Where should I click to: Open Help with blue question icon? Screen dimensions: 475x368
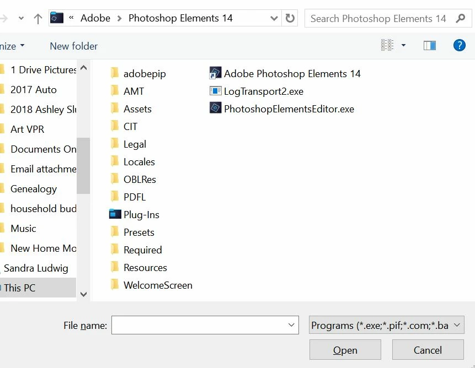pyautogui.click(x=459, y=46)
